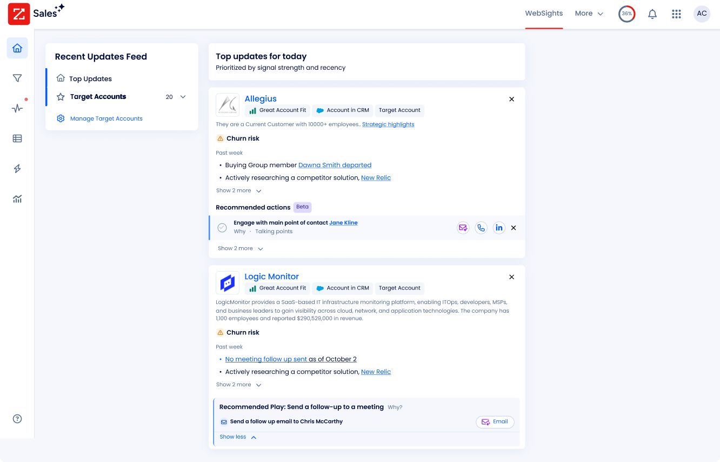Viewport: 720px width, 462px height.
Task: Open the Logic Monitor account name link
Action: point(271,277)
